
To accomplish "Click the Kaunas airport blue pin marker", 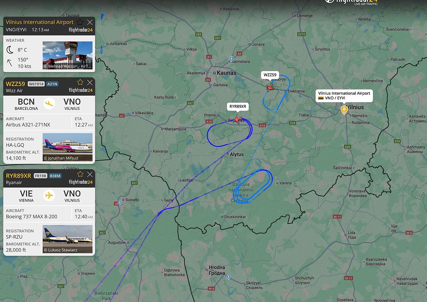I will tap(231, 59).
